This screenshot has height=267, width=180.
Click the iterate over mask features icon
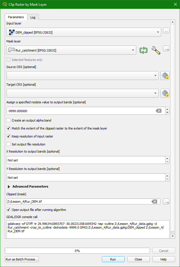pyautogui.click(x=143, y=50)
